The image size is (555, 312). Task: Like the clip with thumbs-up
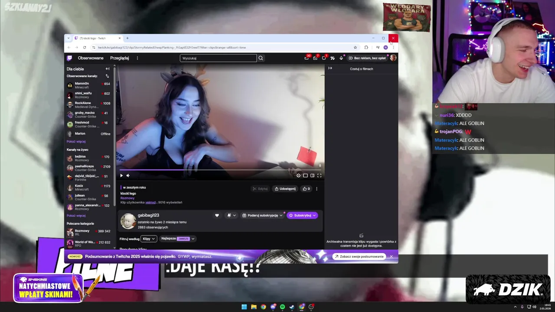306,189
